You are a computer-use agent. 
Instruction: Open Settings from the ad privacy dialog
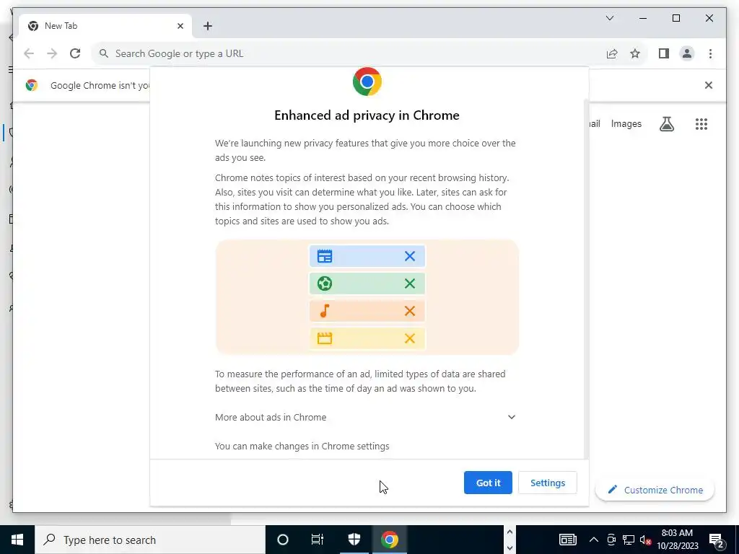(547, 483)
